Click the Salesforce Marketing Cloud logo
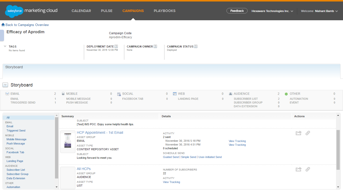The image size is (343, 192). point(31,11)
